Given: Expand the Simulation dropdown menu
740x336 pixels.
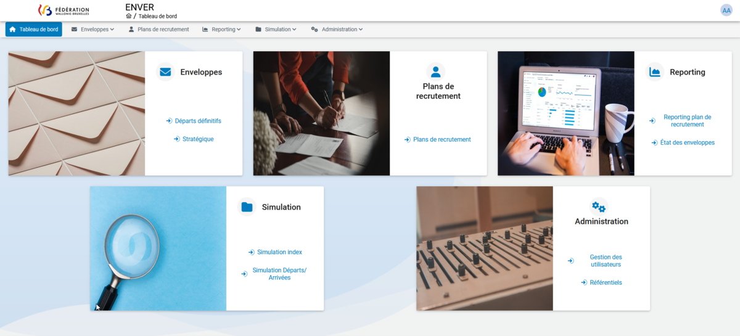Looking at the screenshot, I should [276, 30].
